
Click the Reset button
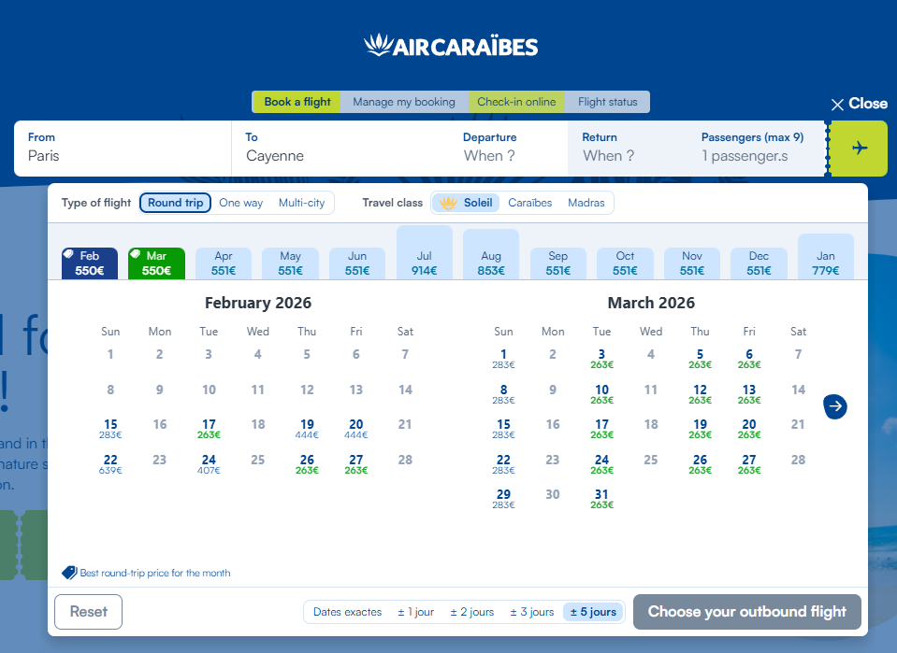[x=89, y=612]
